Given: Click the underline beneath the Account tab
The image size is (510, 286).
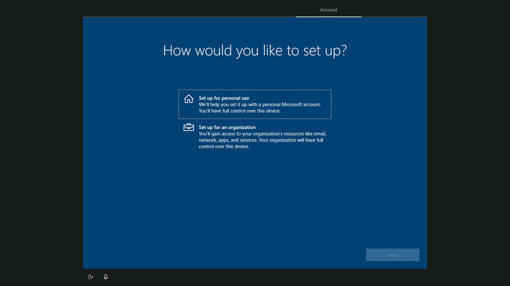Looking at the screenshot, I should 328,17.
